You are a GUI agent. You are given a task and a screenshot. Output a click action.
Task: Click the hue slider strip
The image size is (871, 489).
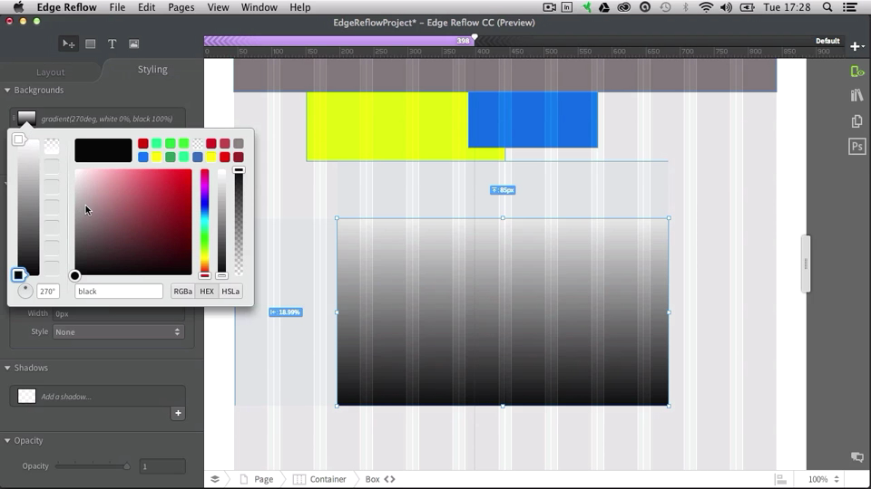204,221
